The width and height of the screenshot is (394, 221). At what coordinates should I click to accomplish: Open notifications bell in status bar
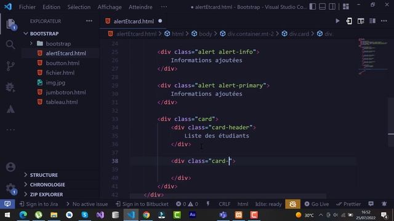(x=384, y=204)
